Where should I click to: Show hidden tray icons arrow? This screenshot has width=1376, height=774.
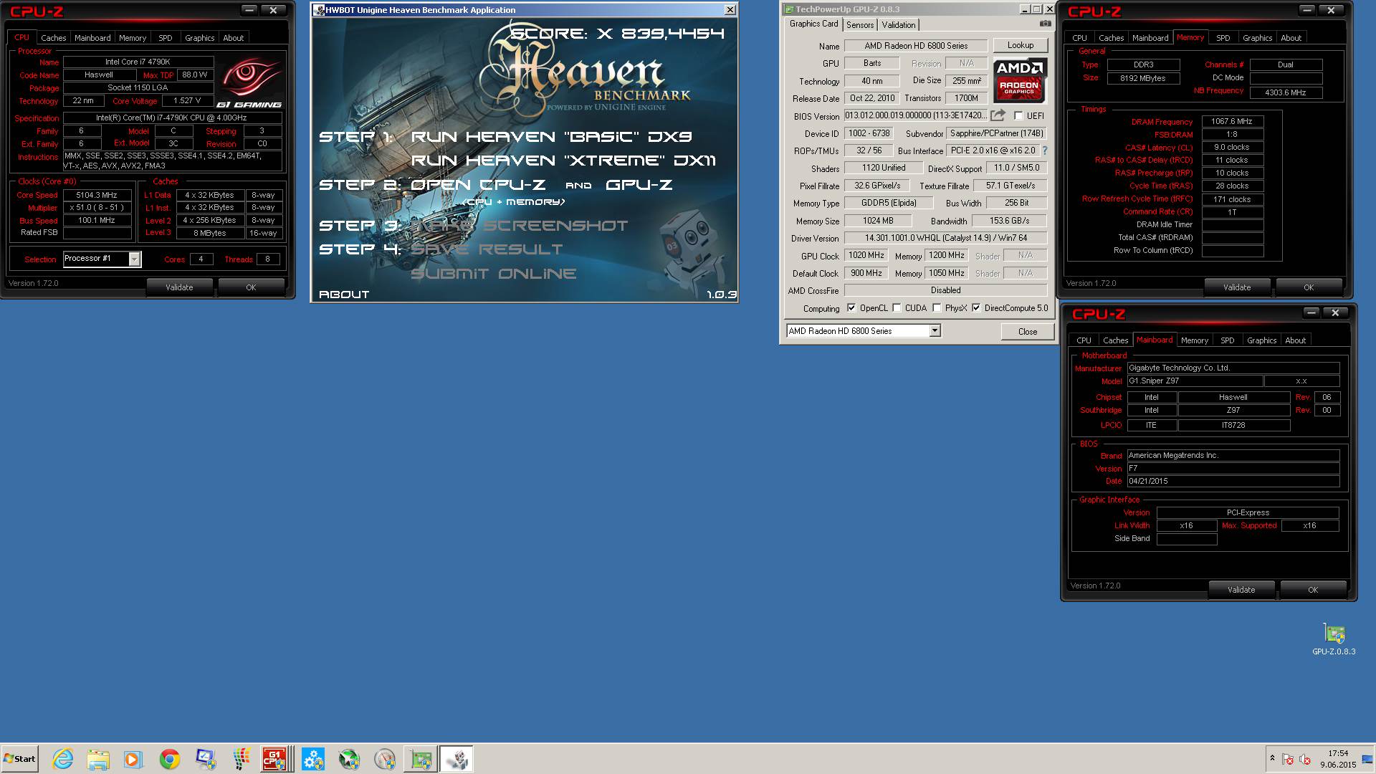1272,758
